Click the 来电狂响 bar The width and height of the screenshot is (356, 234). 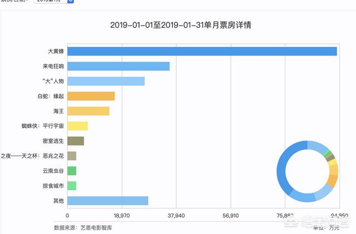coord(118,66)
